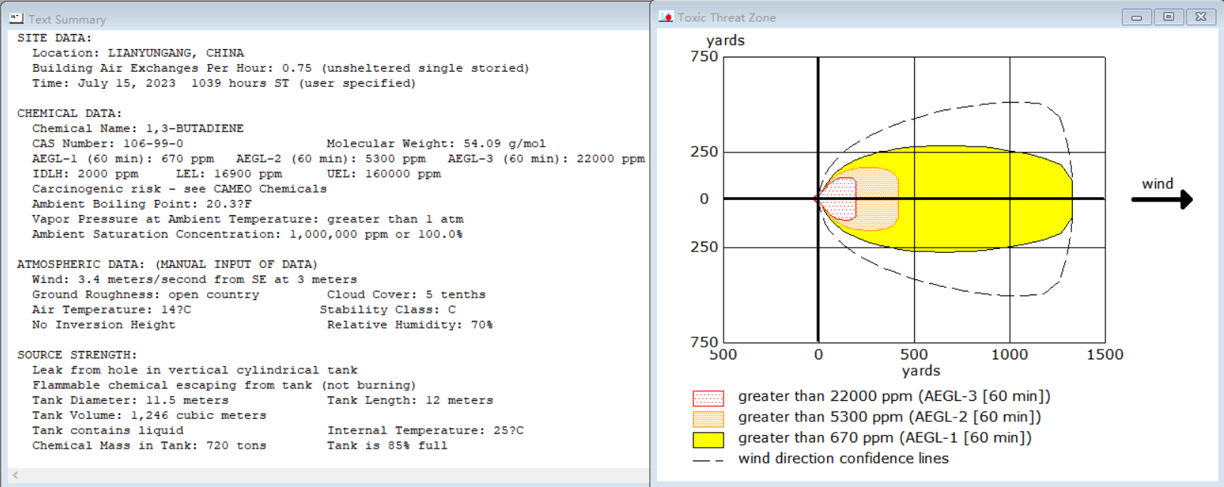Click 'Location: LIANYUNGANG, CHINA' line
Image resolution: width=1224 pixels, height=487 pixels.
pos(138,53)
